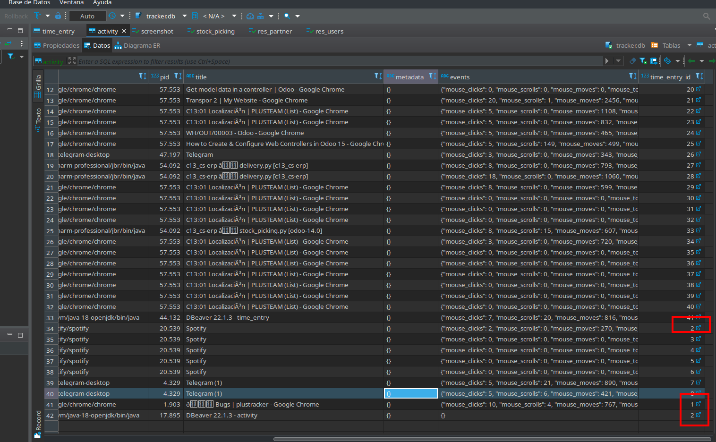Click the blue lock icon in toolbar

[x=58, y=16]
